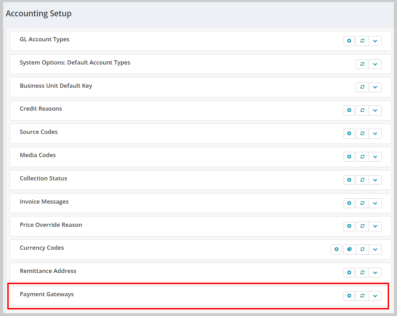Refresh the Remittance Address panel
The width and height of the screenshot is (397, 316).
click(362, 273)
